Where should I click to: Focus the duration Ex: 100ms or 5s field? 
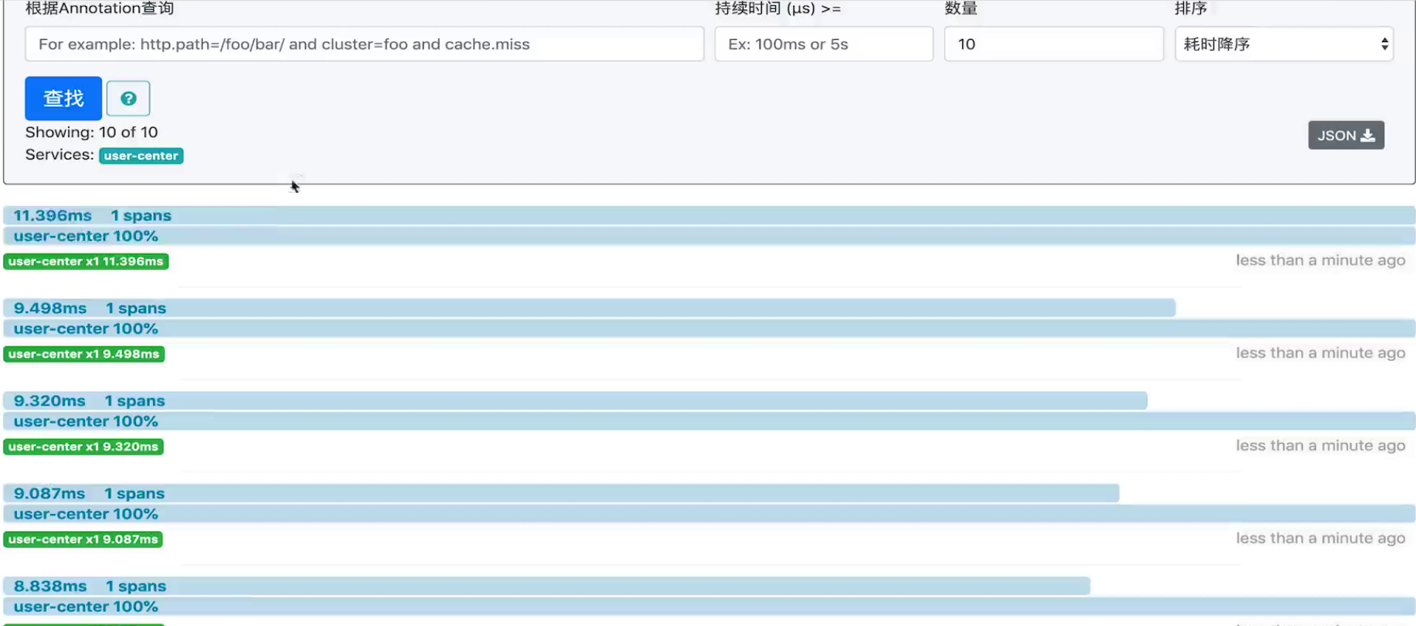click(x=823, y=44)
